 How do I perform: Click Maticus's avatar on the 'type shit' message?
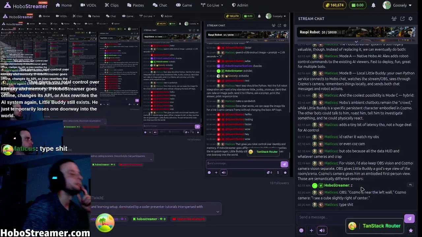point(315,205)
